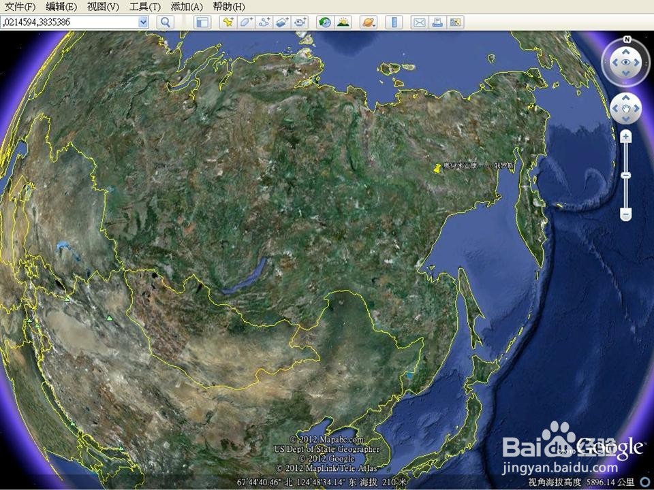Click the eye icon in the look joystick

point(626,63)
